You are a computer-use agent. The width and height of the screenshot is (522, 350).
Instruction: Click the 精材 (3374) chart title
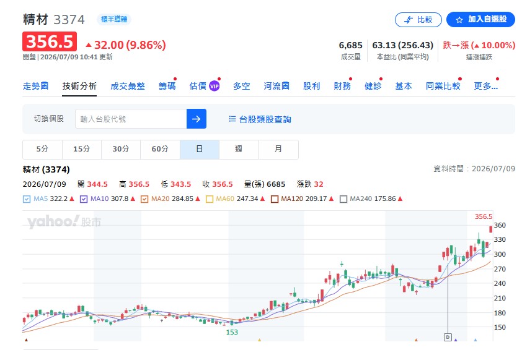coord(46,169)
